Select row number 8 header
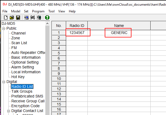 [59, 68]
